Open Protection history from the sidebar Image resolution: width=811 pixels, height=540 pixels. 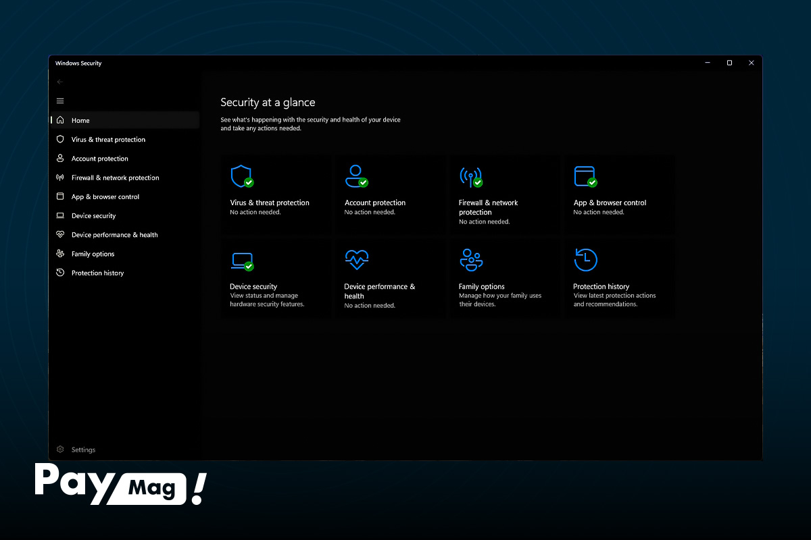(97, 273)
